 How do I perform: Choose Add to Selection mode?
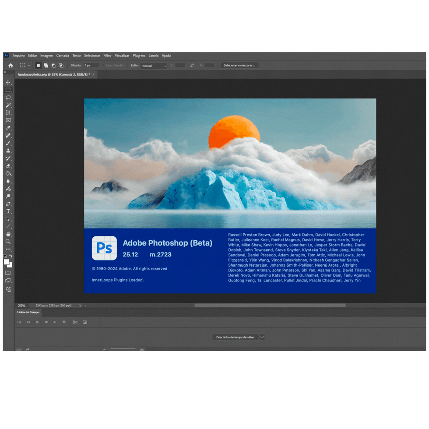(46, 65)
